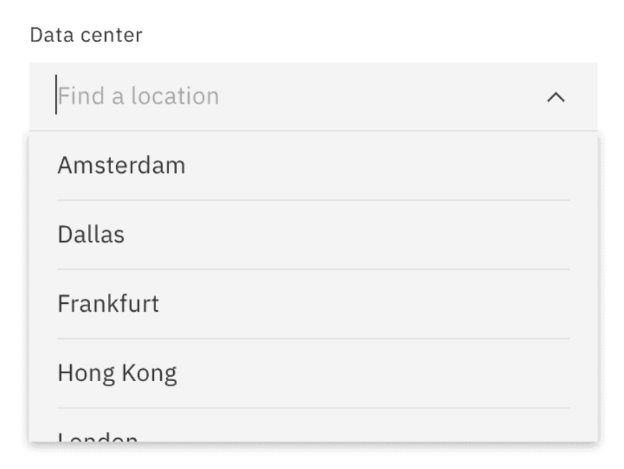
Task: Pick the second location entry, Dallas
Action: (x=91, y=234)
